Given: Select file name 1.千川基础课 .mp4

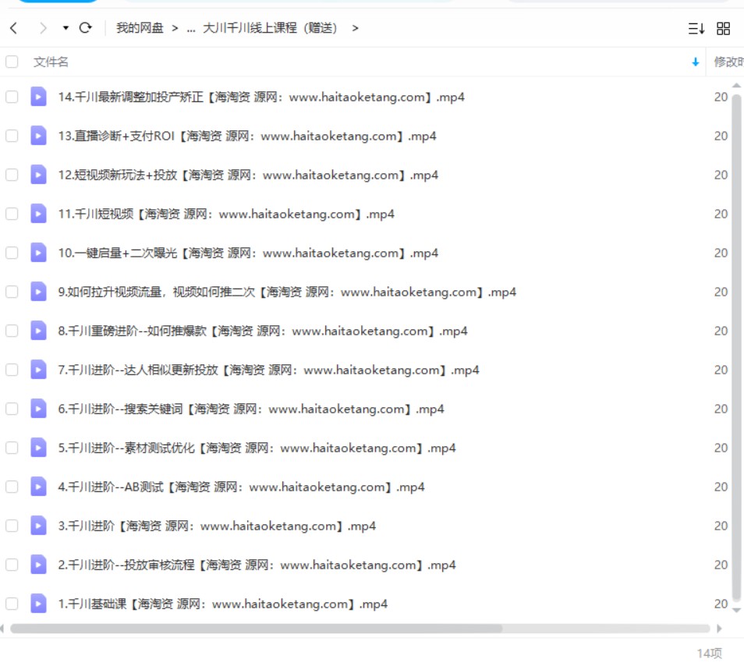Looking at the screenshot, I should [x=223, y=604].
